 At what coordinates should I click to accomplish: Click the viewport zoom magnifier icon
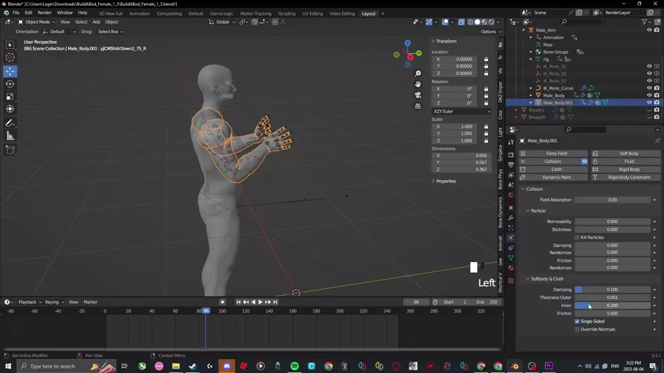(418, 74)
